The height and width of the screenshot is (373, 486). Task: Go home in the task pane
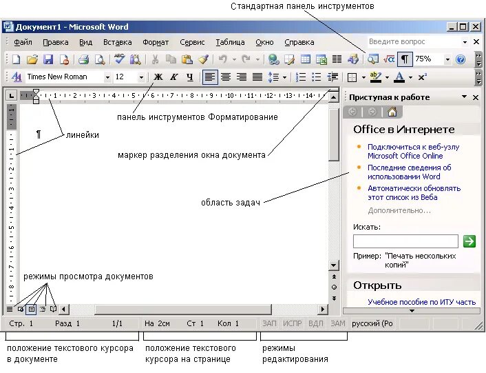click(x=392, y=112)
